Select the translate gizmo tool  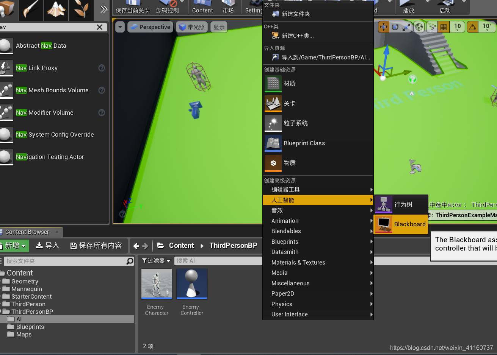click(384, 27)
